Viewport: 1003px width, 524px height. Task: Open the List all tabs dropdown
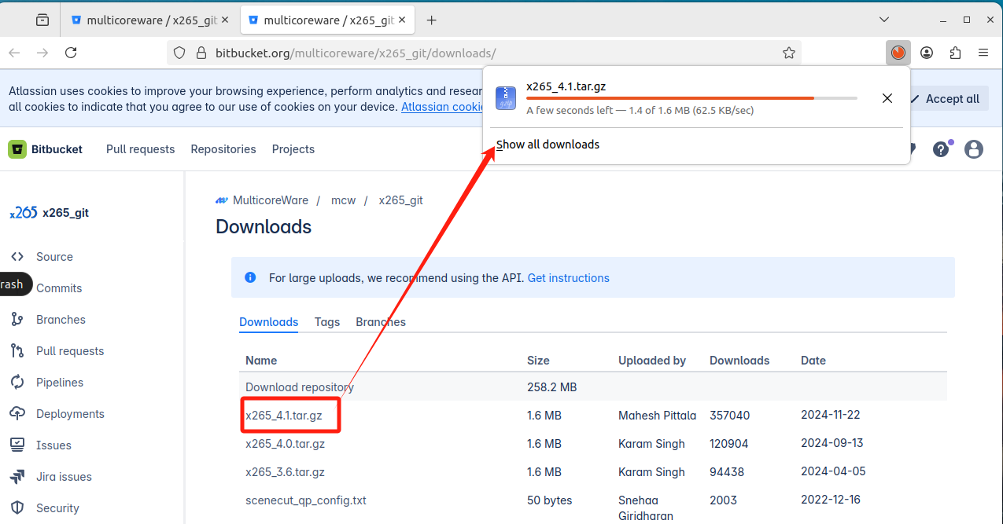pos(883,20)
